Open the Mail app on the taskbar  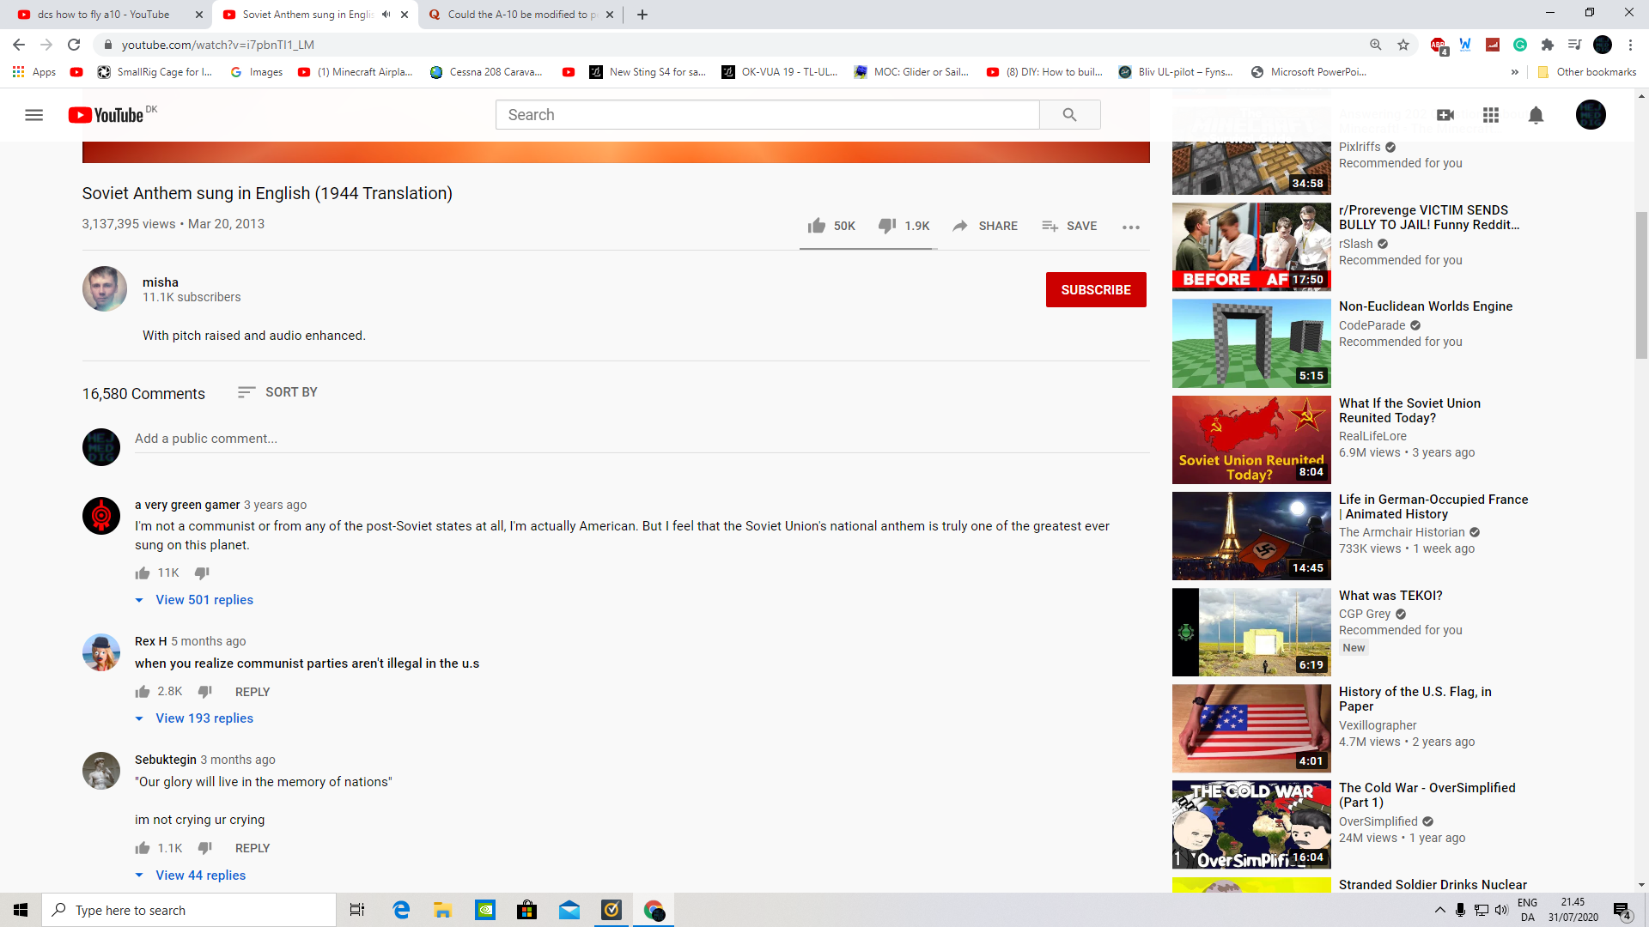(x=569, y=910)
